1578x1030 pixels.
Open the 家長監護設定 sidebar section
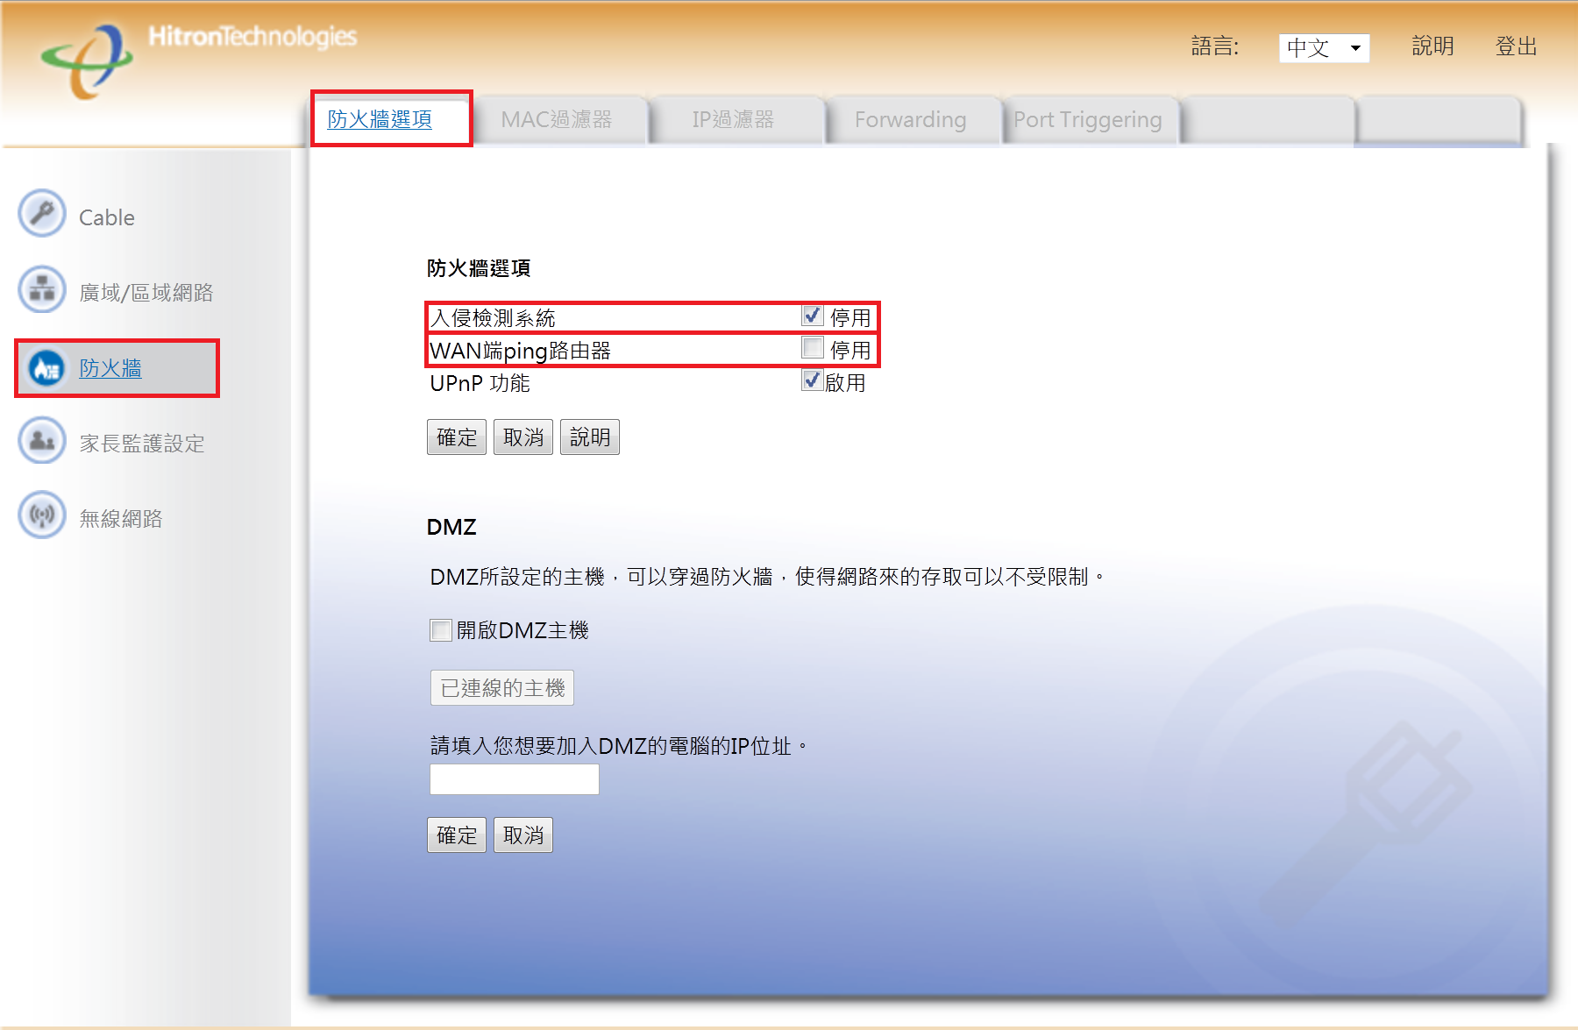142,444
